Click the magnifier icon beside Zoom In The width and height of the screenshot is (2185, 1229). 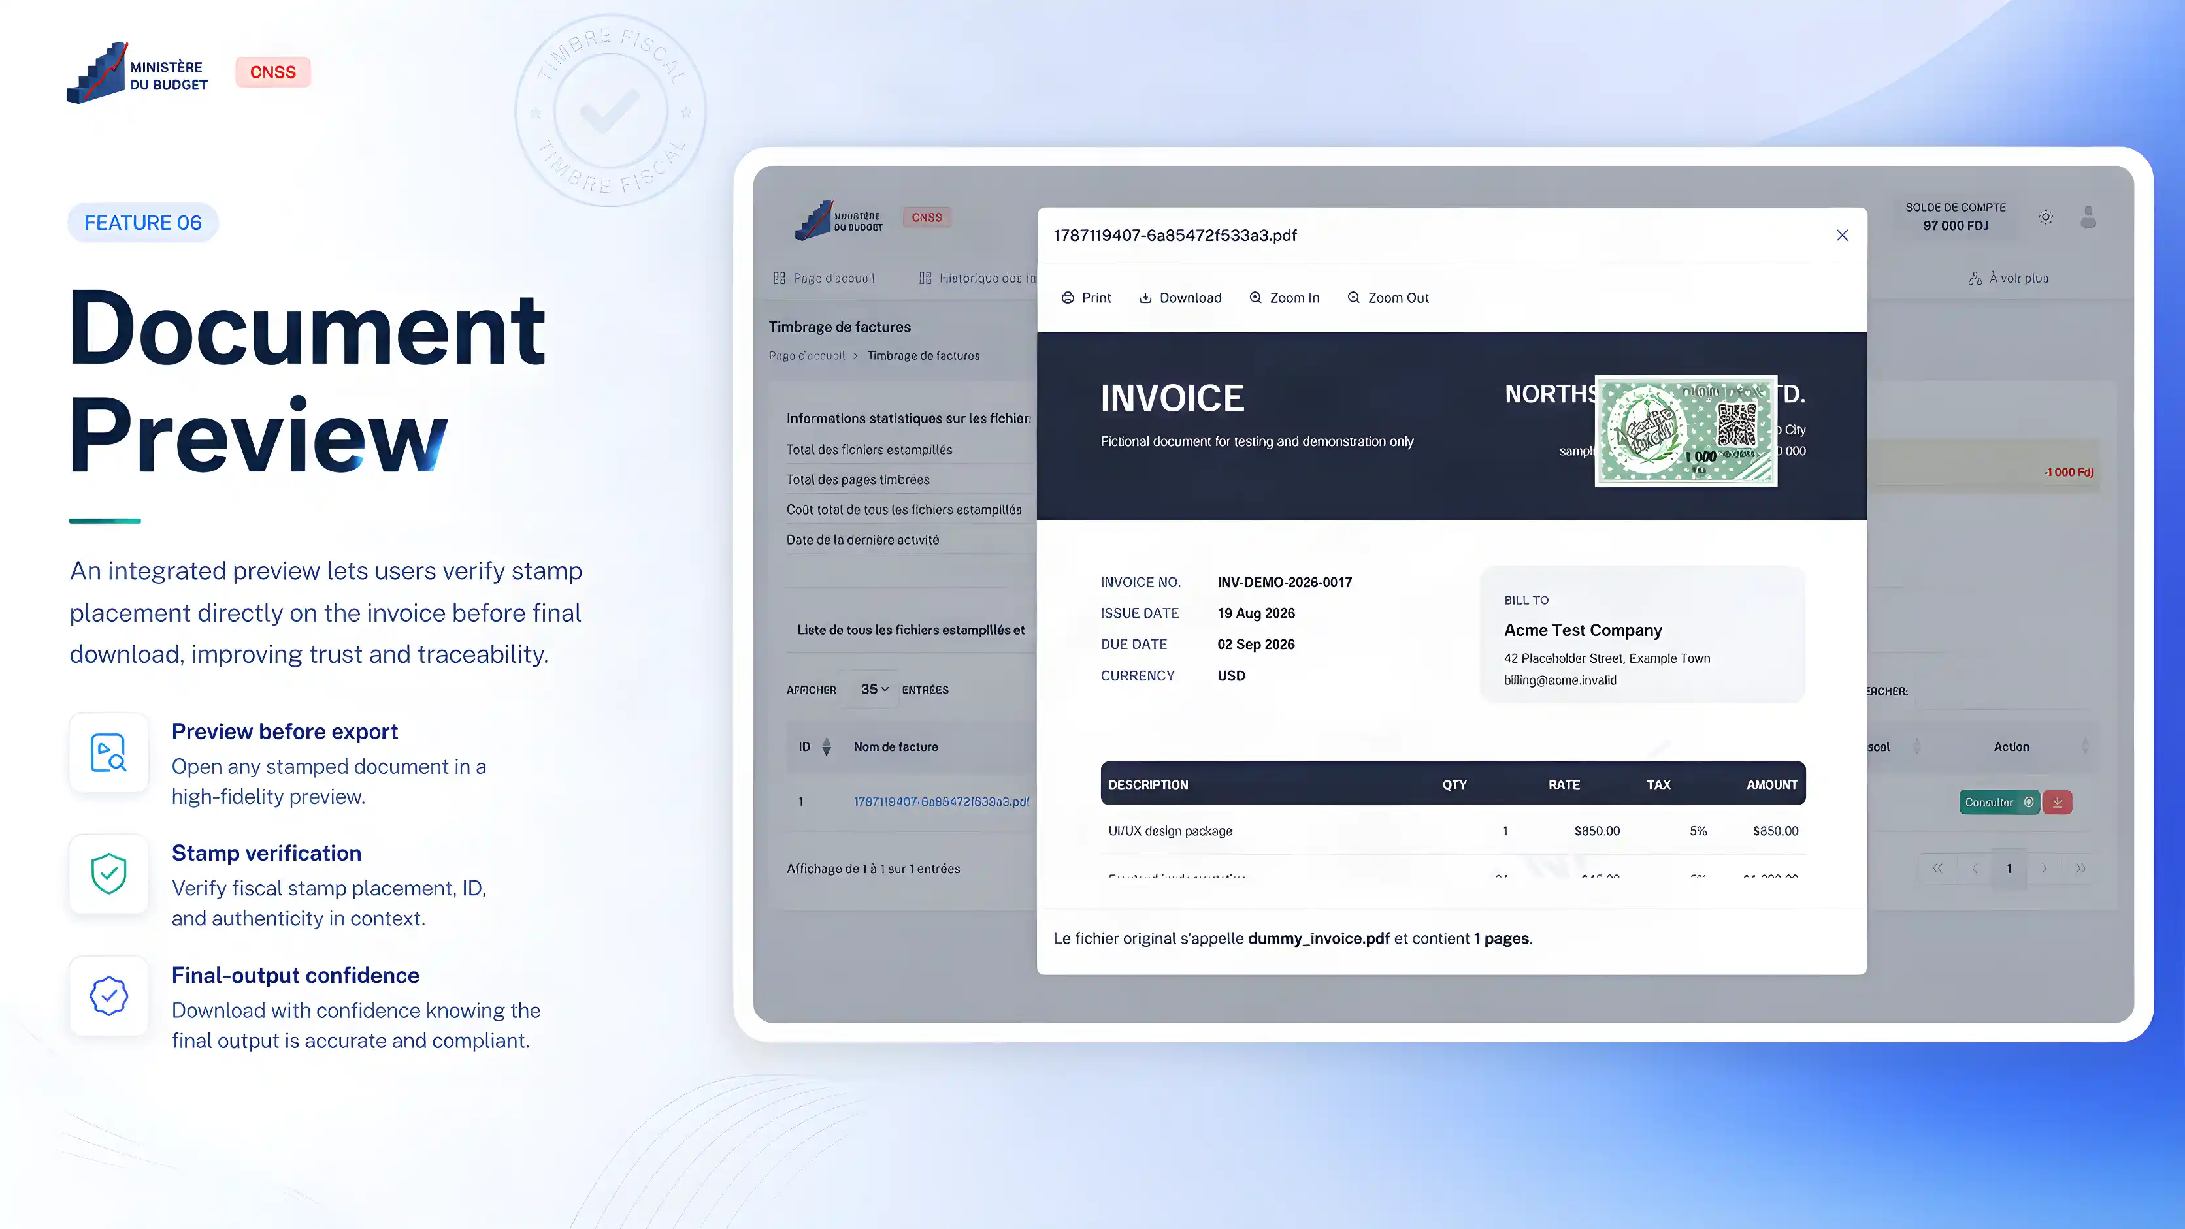point(1255,298)
